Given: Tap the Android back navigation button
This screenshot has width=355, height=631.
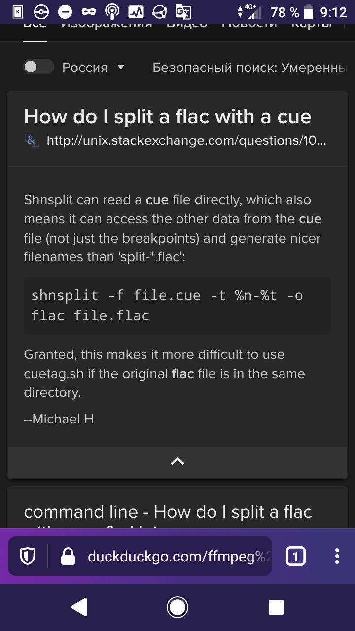Looking at the screenshot, I should click(x=79, y=607).
